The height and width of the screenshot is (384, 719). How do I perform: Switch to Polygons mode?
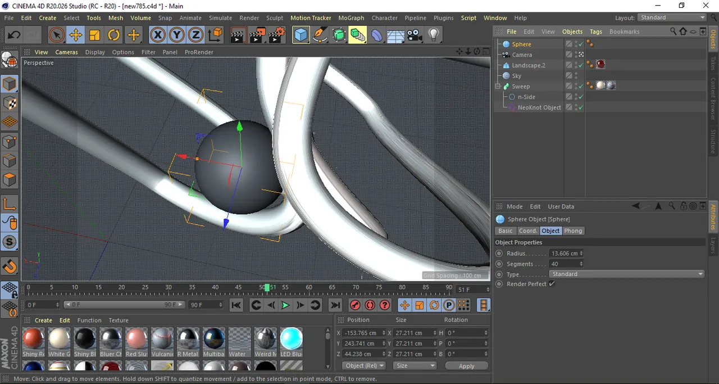(10, 180)
